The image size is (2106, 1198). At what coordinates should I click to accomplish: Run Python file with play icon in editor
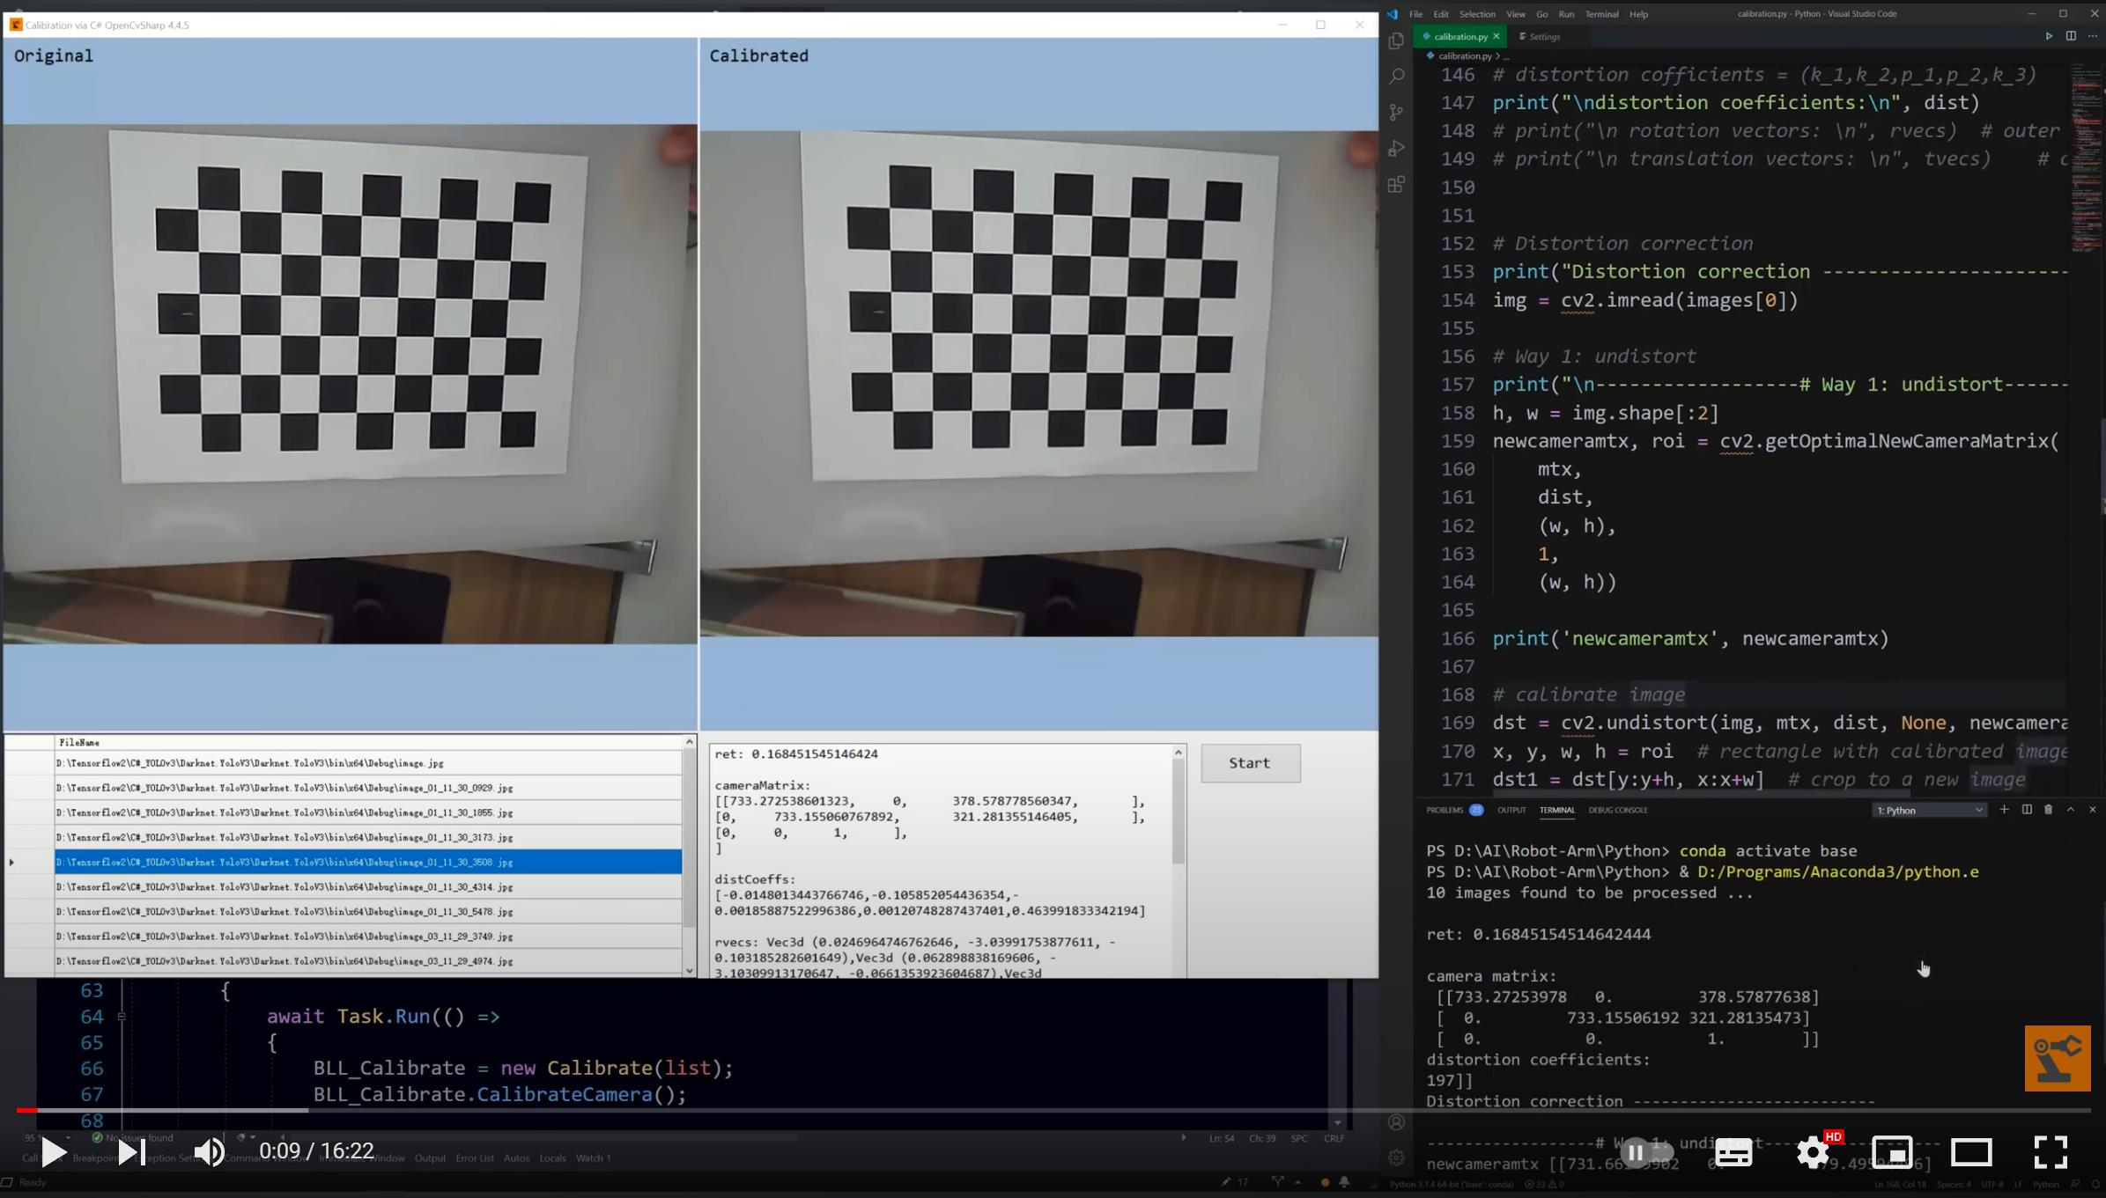(x=2049, y=36)
